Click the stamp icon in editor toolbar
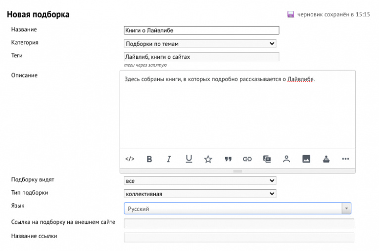 [326, 159]
